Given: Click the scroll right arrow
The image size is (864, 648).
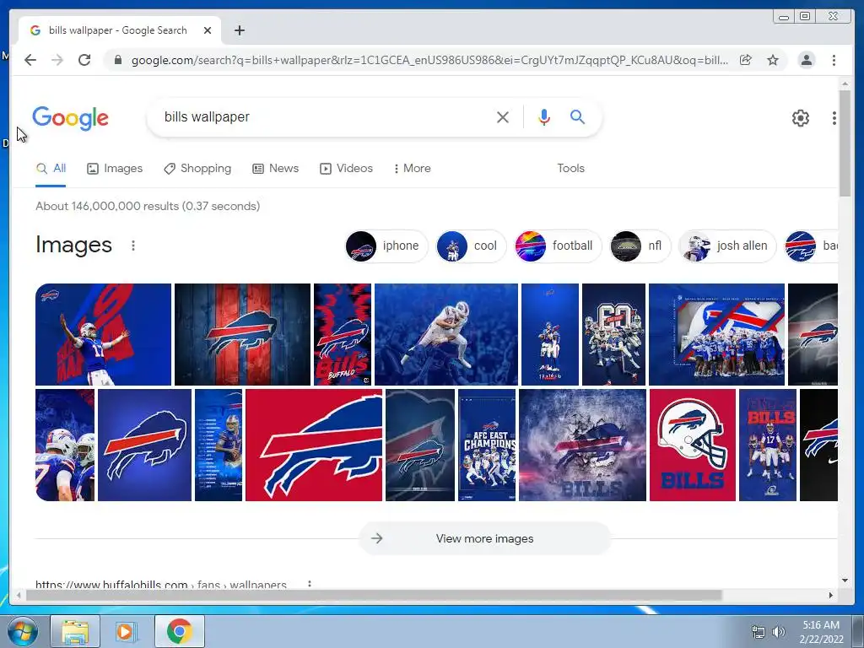Looking at the screenshot, I should 831,595.
